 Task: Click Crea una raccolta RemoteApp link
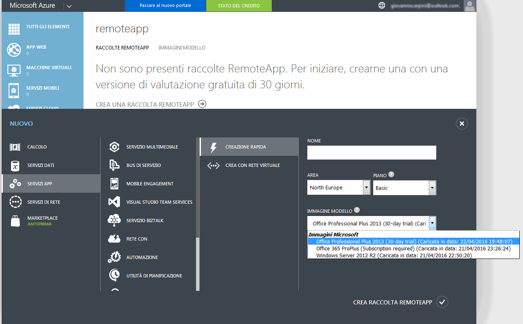pyautogui.click(x=145, y=104)
